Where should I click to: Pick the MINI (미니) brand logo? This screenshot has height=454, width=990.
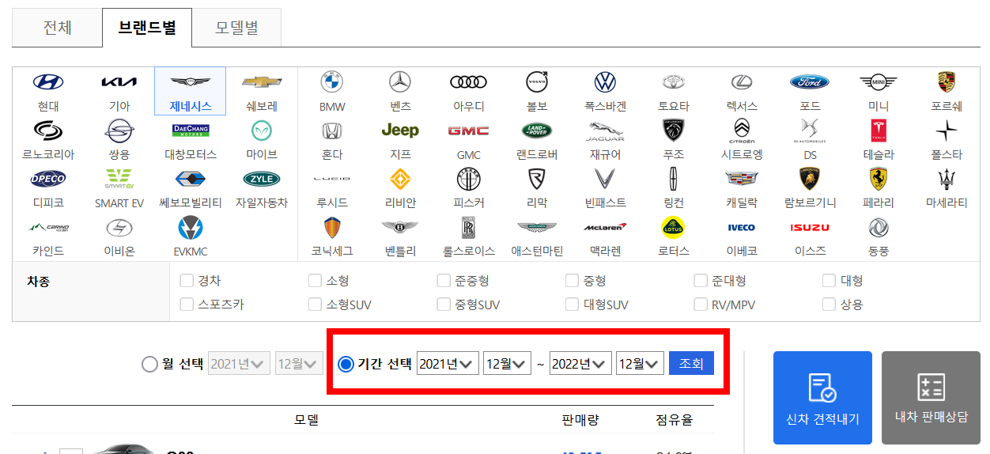[x=878, y=81]
